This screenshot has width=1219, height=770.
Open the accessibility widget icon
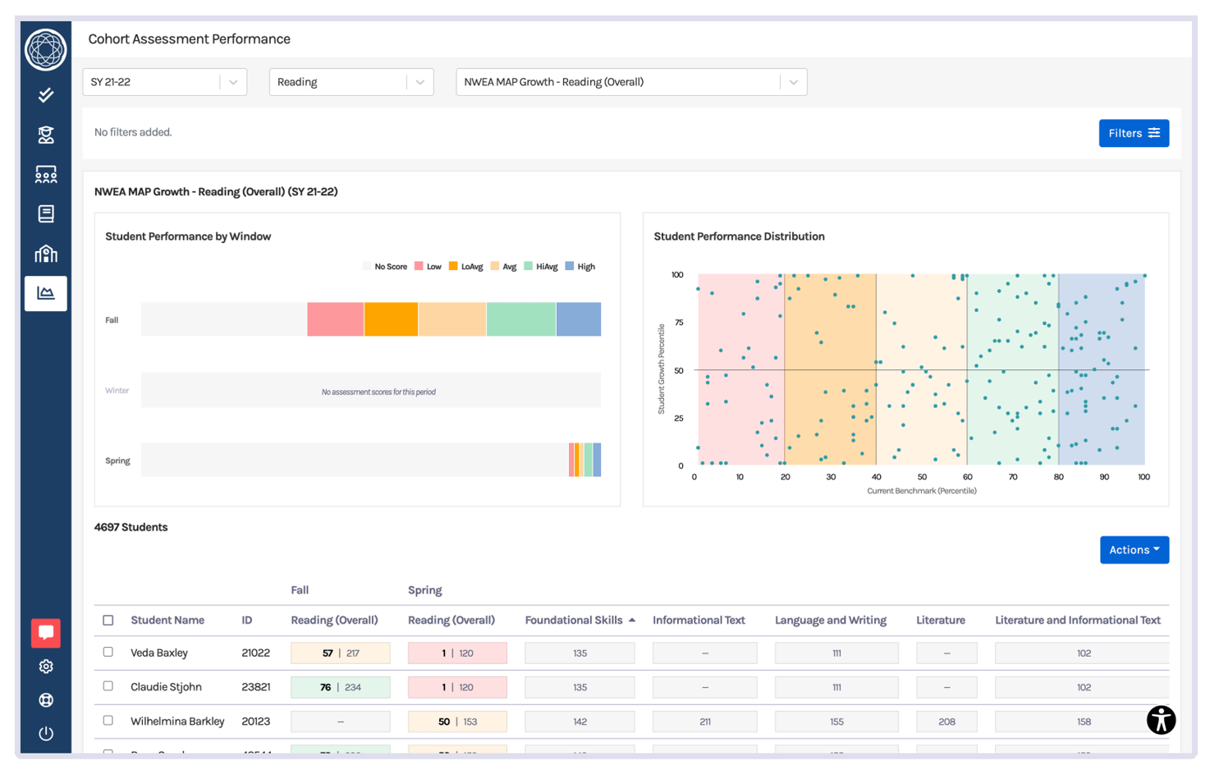coord(1161,720)
